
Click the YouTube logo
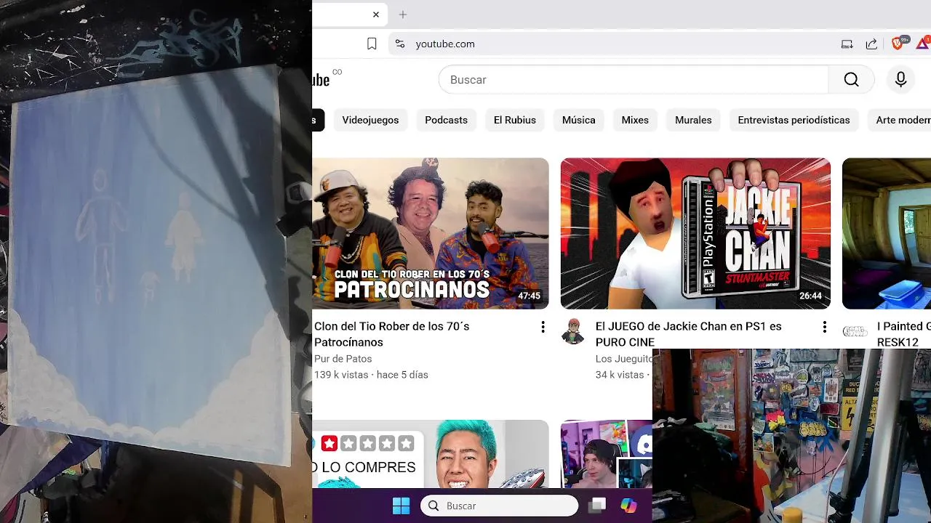(321, 80)
